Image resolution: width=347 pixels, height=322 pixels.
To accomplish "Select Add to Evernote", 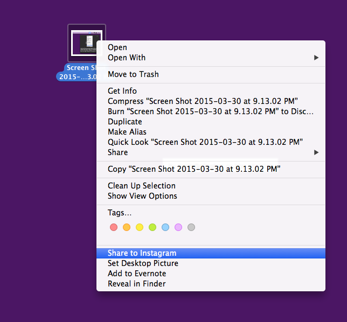I will tap(211, 274).
